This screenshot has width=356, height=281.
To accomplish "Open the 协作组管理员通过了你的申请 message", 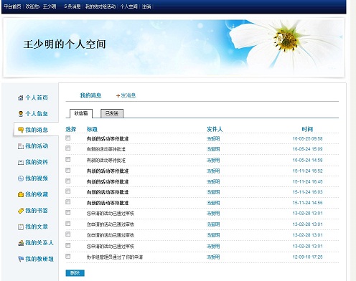I will pos(115,257).
